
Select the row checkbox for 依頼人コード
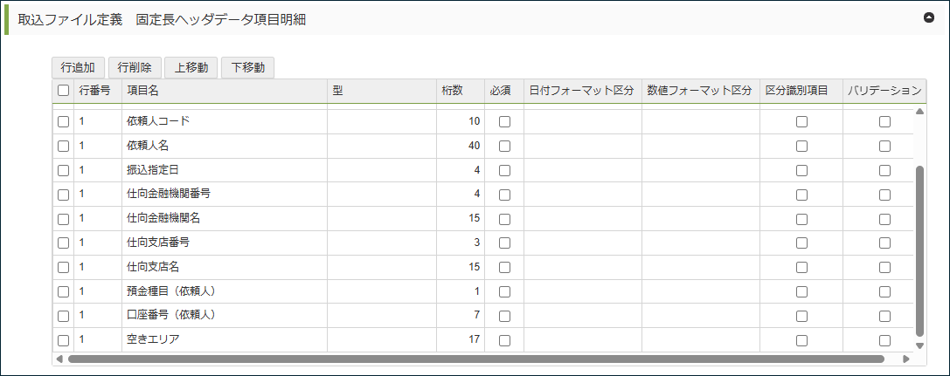[x=63, y=122]
